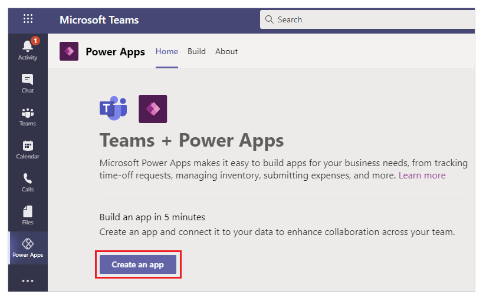The image size is (483, 298).
Task: Click the Create an app button
Action: coord(138,264)
